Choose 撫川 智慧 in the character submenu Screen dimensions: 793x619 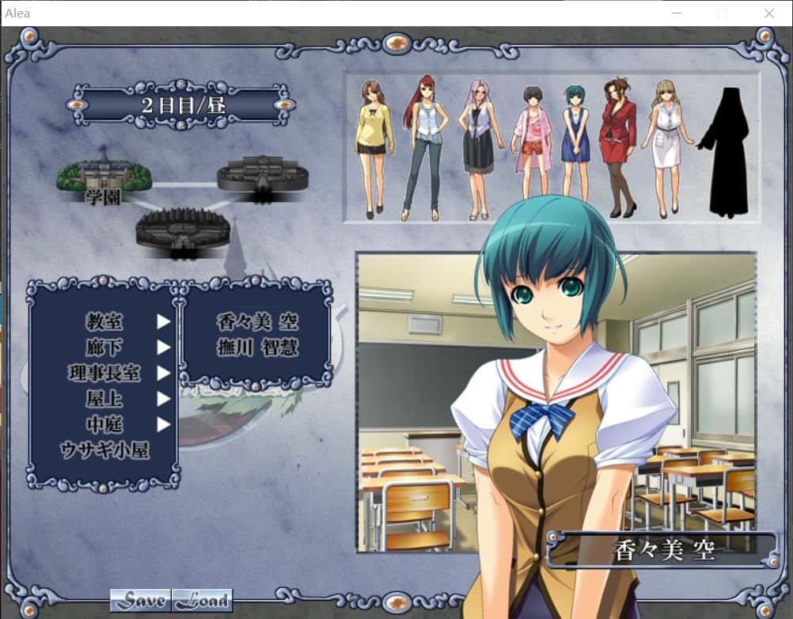point(257,347)
